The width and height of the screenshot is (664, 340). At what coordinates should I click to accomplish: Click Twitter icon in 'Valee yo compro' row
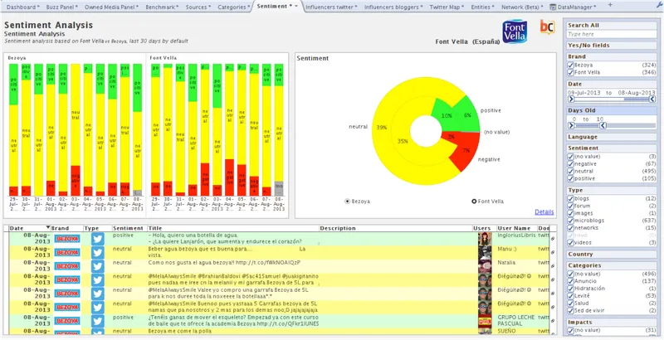pyautogui.click(x=98, y=293)
